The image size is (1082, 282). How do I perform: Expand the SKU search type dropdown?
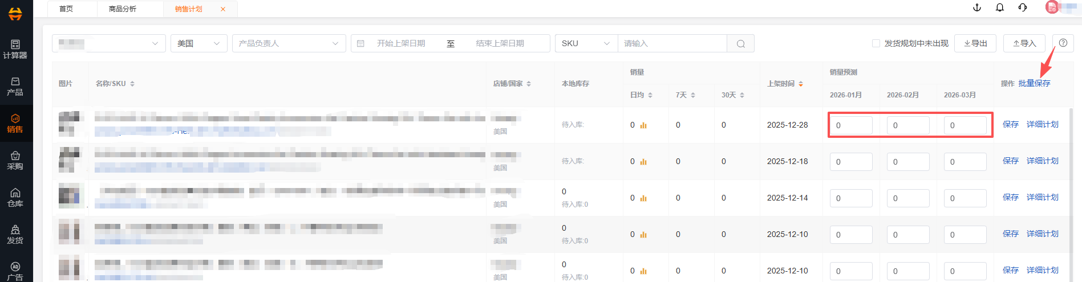point(586,43)
